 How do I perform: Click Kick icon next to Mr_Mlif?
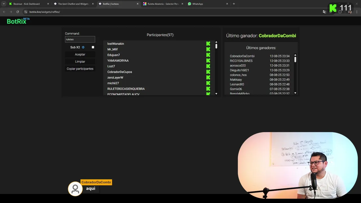coord(208,49)
